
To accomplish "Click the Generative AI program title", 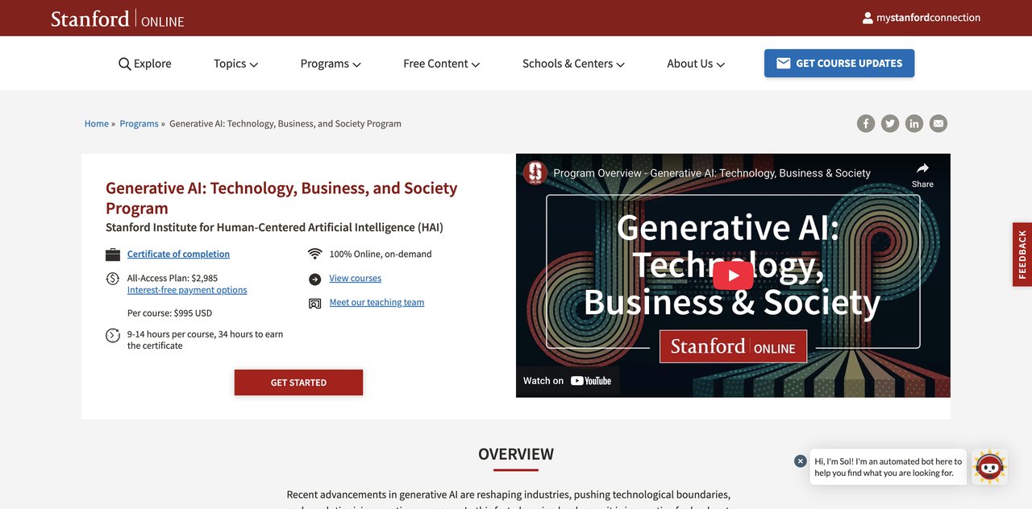I will click(281, 198).
